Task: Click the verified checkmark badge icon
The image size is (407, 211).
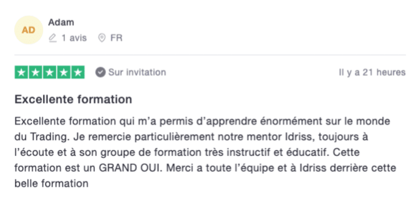Action: tap(101, 73)
